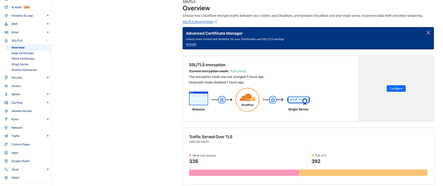
Task: Collapse the SSL/TLS sidebar section
Action: click(48, 41)
